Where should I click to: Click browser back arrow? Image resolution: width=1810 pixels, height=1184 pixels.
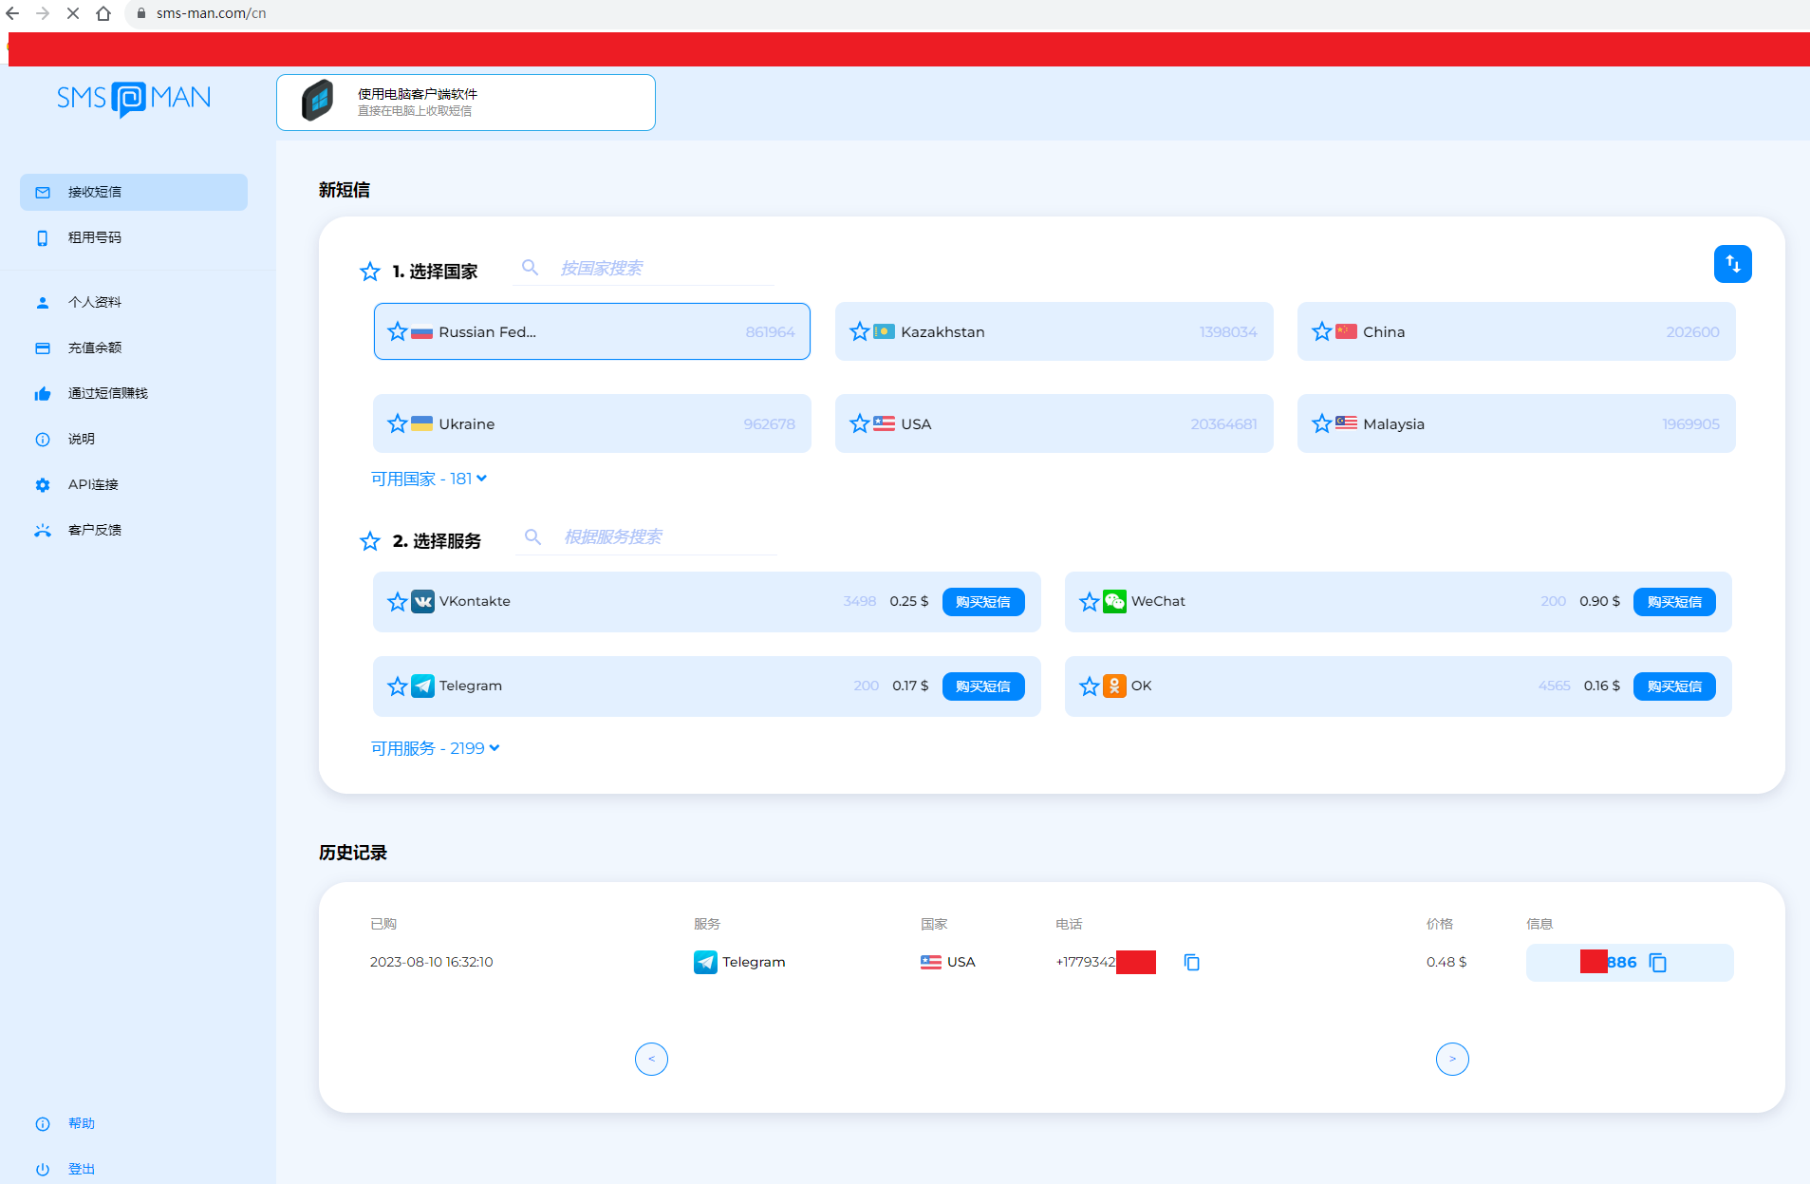[x=12, y=13]
